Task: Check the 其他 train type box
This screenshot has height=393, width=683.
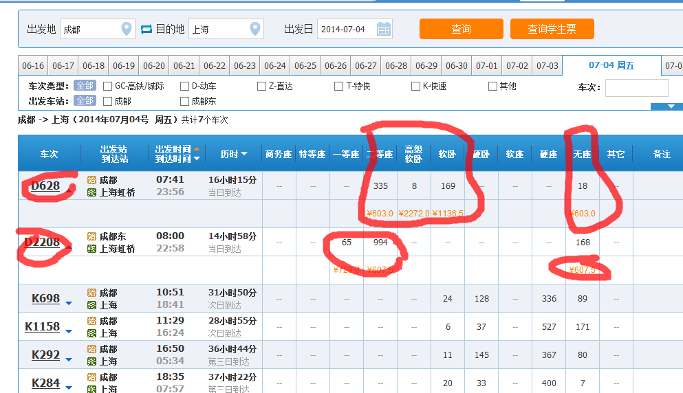Action: (x=492, y=86)
